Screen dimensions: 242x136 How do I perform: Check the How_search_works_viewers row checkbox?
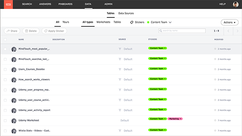5,80
